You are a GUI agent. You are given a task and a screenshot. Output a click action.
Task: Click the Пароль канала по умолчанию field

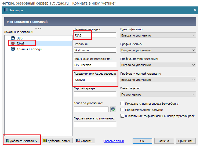95,124
